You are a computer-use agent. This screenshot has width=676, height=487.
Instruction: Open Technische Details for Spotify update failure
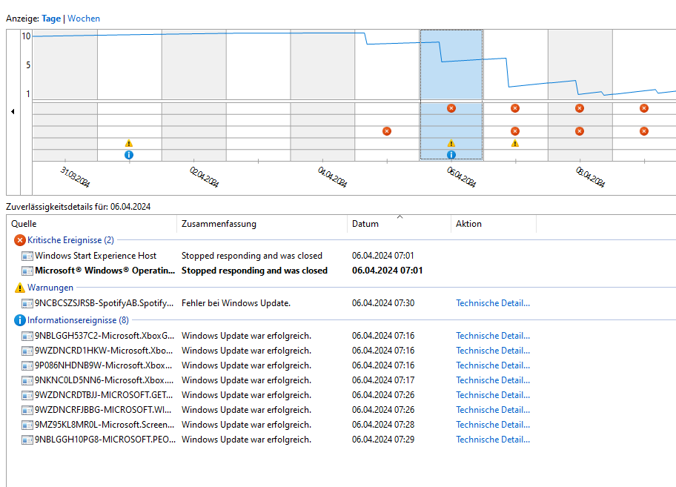[493, 303]
